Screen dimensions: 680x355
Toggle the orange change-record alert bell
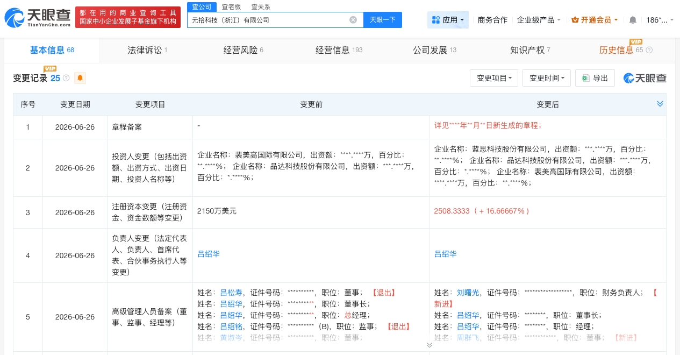tap(80, 78)
